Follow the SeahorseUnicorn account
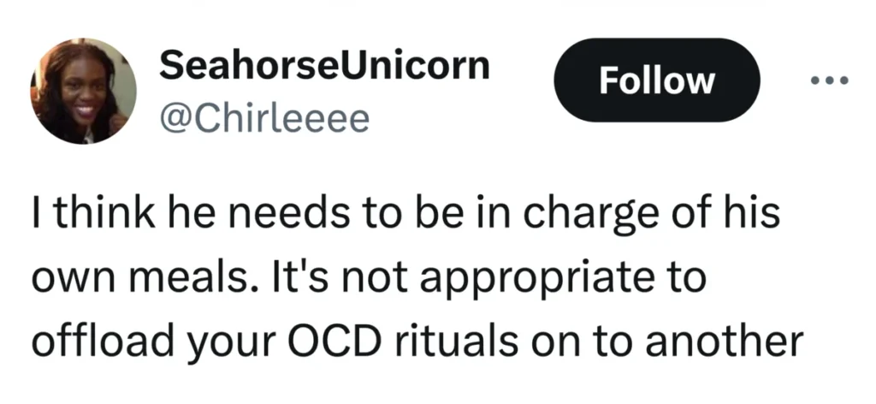Screen dimensions: 876x404 pyautogui.click(x=657, y=80)
